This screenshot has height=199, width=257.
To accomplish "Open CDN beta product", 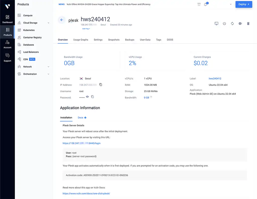I will pos(29,59).
